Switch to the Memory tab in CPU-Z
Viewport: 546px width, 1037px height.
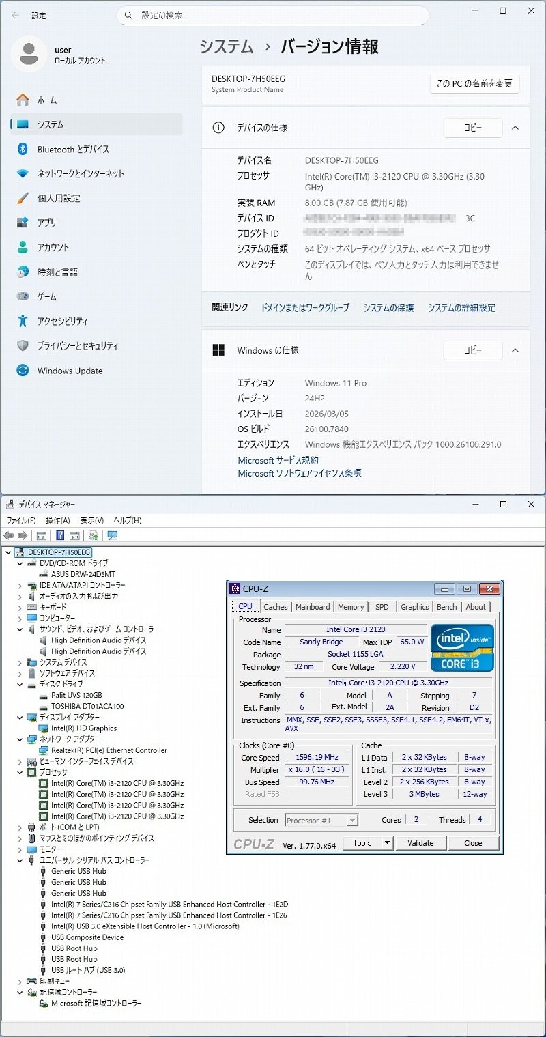click(350, 607)
